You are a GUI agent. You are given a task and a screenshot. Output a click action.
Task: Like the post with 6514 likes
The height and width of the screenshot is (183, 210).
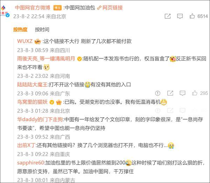pyautogui.click(x=192, y=16)
